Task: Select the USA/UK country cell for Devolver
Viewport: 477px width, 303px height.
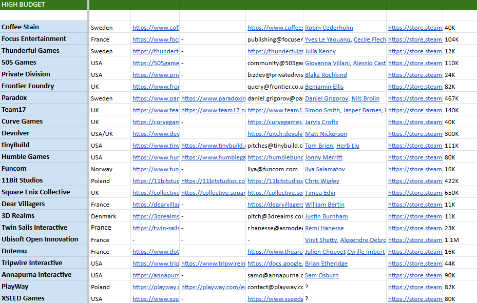Action: (x=109, y=134)
